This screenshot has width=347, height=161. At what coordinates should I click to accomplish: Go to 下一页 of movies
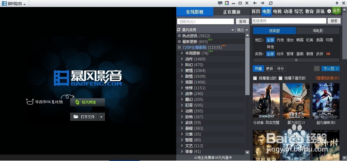(x=330, y=69)
